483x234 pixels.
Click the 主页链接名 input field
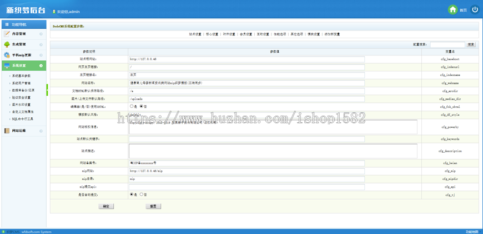click(246, 75)
